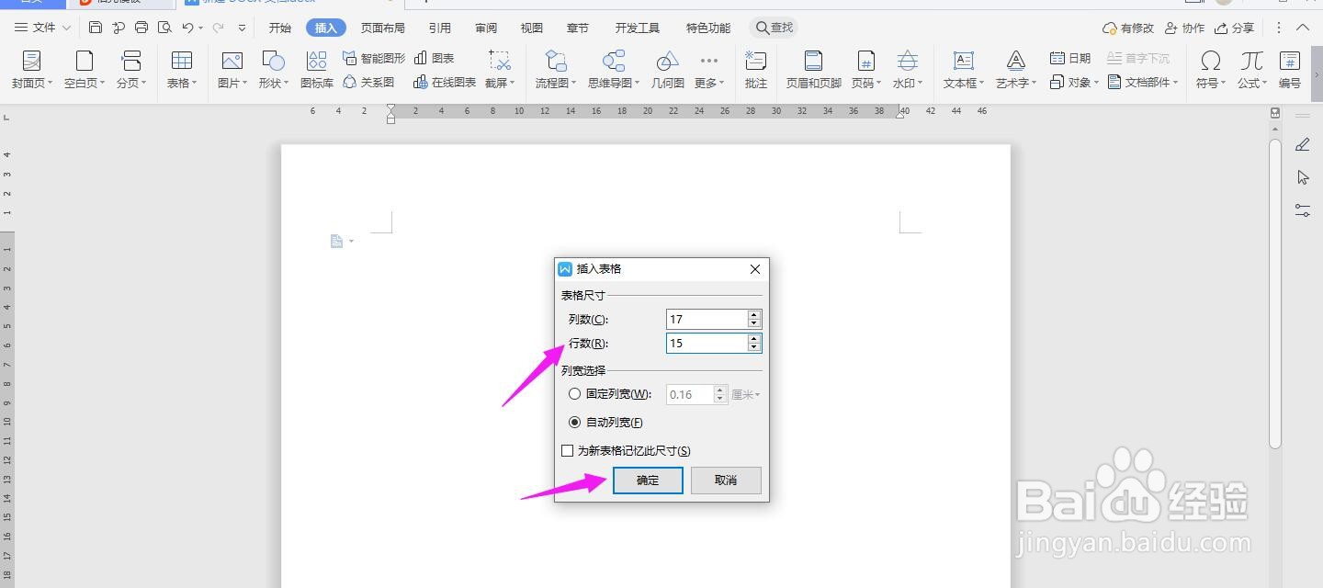Click the 分享 share icon
Image resolution: width=1323 pixels, height=588 pixels.
pos(1234,28)
